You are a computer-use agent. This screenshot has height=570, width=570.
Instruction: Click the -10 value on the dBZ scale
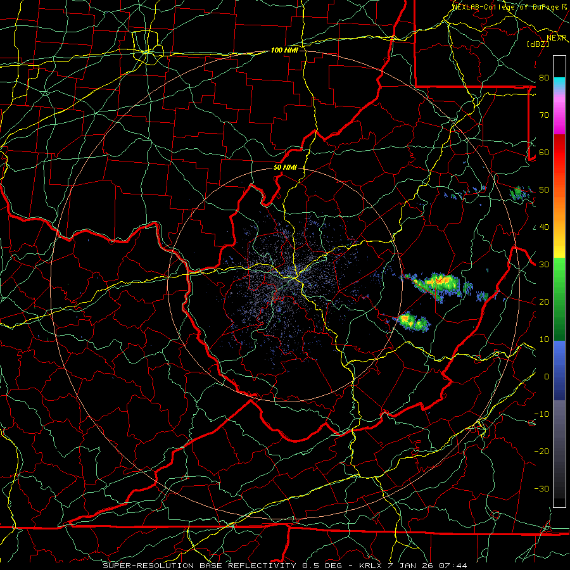point(541,414)
